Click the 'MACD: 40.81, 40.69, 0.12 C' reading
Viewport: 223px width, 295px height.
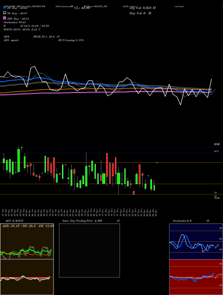click(22, 29)
